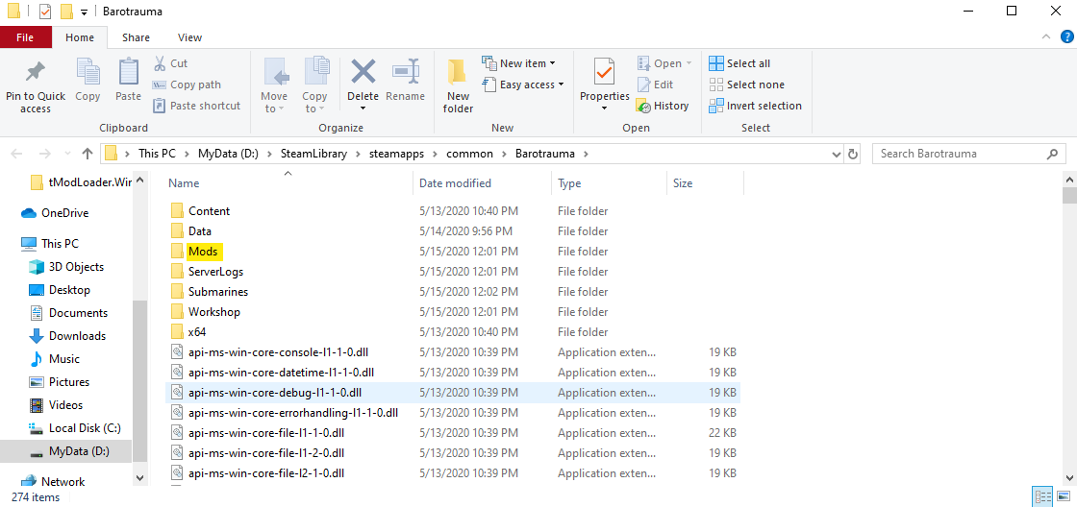Open the Mods folder
Image resolution: width=1077 pixels, height=507 pixels.
click(x=203, y=252)
